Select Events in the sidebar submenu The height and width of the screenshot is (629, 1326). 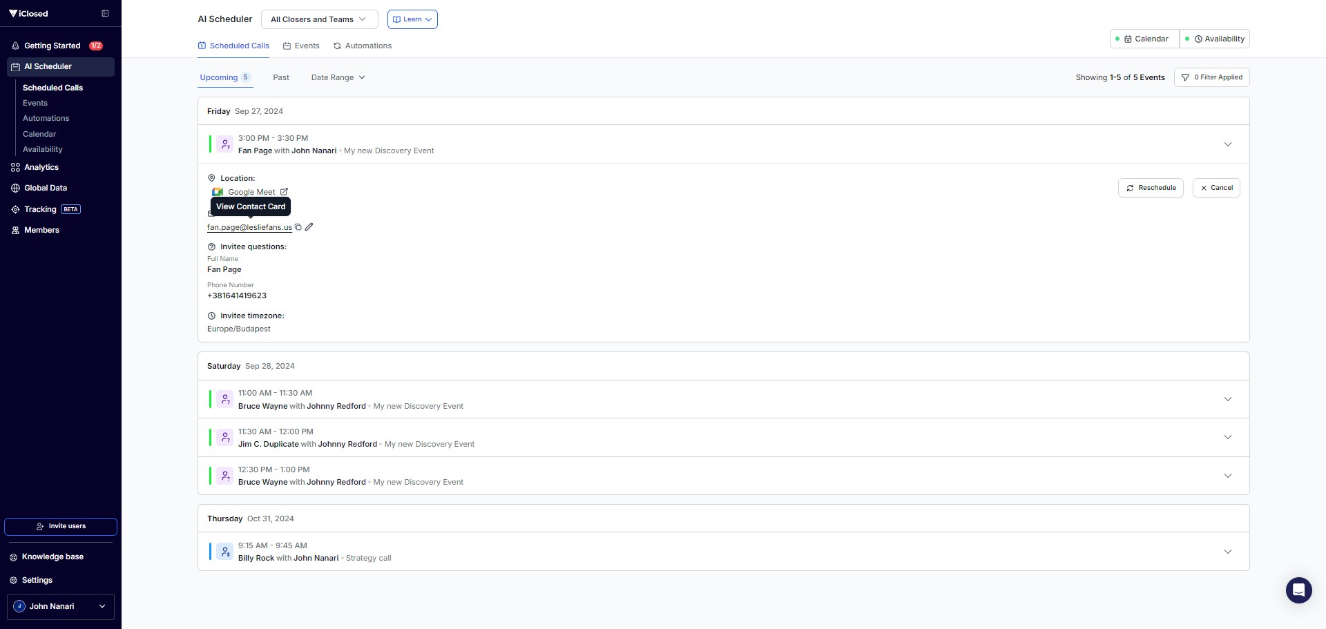coord(35,103)
